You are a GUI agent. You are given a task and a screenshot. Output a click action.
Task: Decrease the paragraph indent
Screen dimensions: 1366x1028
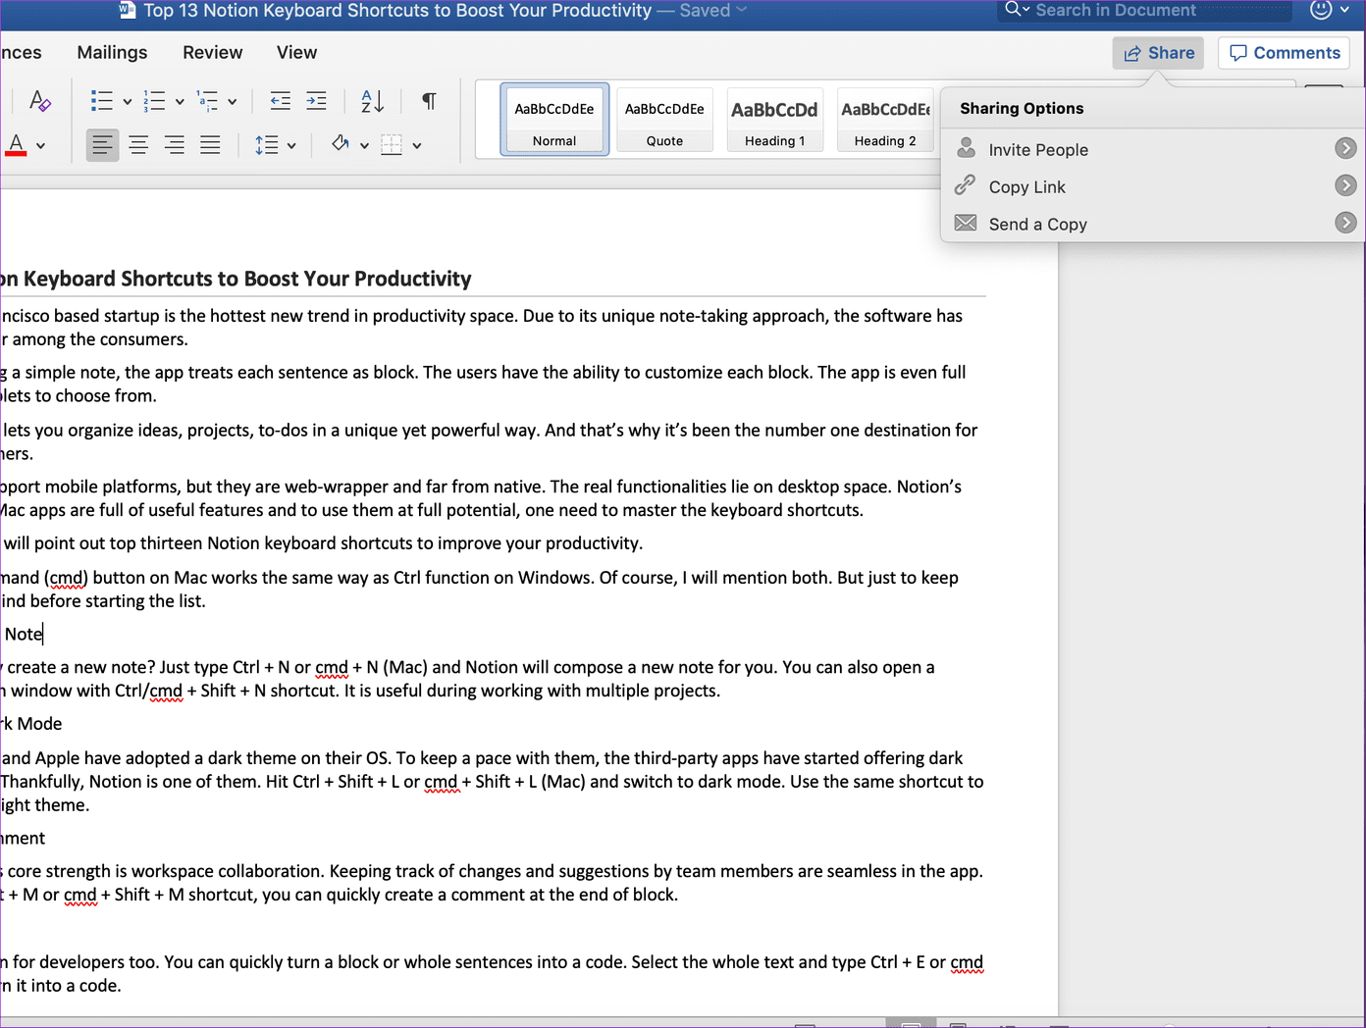tap(281, 101)
